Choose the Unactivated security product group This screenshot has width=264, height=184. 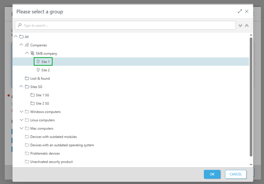51,162
